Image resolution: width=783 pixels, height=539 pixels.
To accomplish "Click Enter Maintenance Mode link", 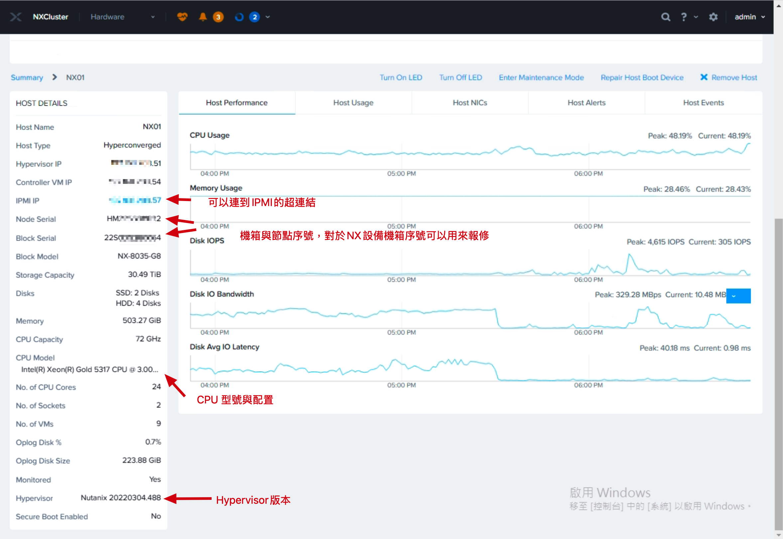I will tap(541, 77).
